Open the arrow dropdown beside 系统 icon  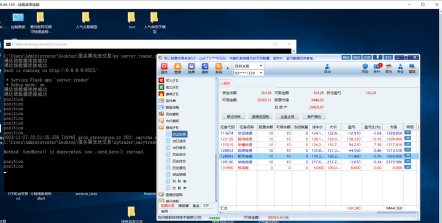[x=228, y=68]
